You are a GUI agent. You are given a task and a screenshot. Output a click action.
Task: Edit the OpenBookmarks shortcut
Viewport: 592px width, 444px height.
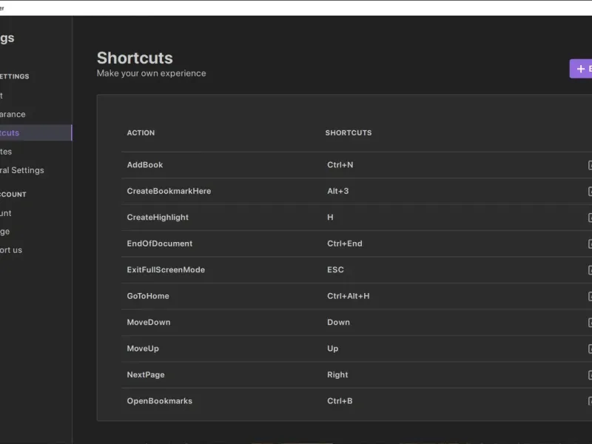point(590,401)
